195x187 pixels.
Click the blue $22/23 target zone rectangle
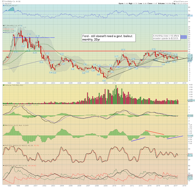click(x=183, y=37)
